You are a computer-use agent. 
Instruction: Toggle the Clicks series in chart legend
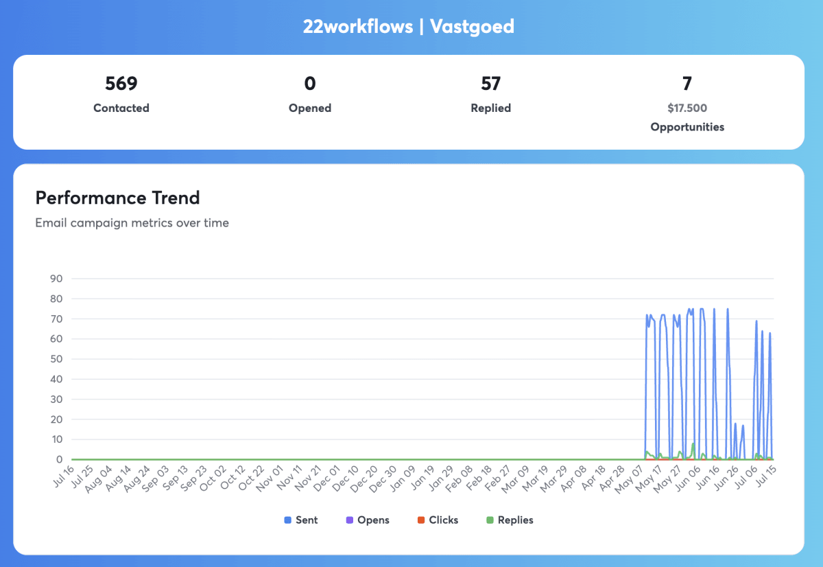click(438, 520)
